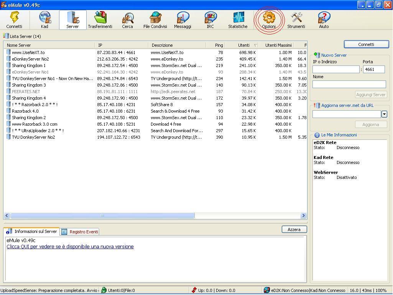Switch to the Registro Eventi tab
The height and width of the screenshot is (295, 393).
coord(80,232)
